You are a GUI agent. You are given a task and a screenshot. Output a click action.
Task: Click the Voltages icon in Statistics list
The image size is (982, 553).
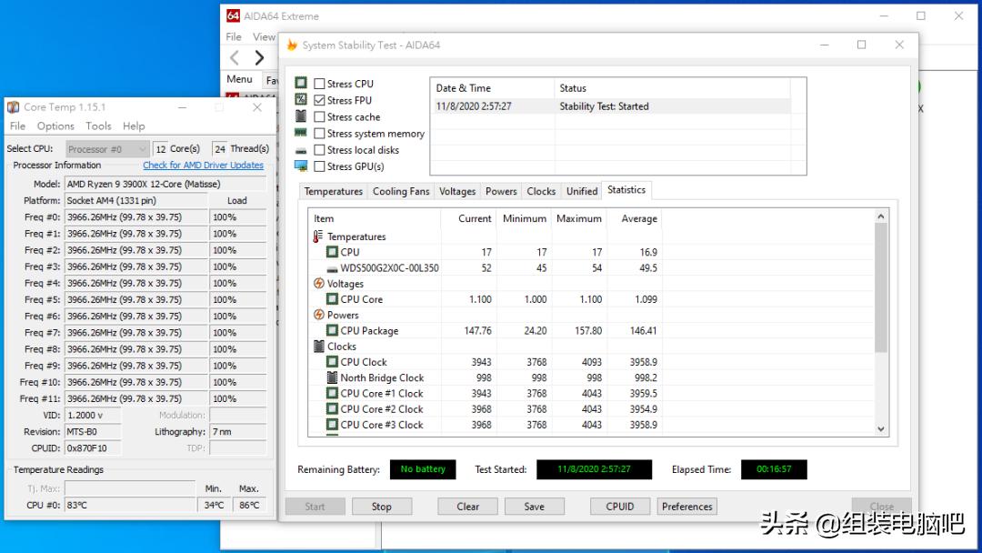pyautogui.click(x=319, y=284)
